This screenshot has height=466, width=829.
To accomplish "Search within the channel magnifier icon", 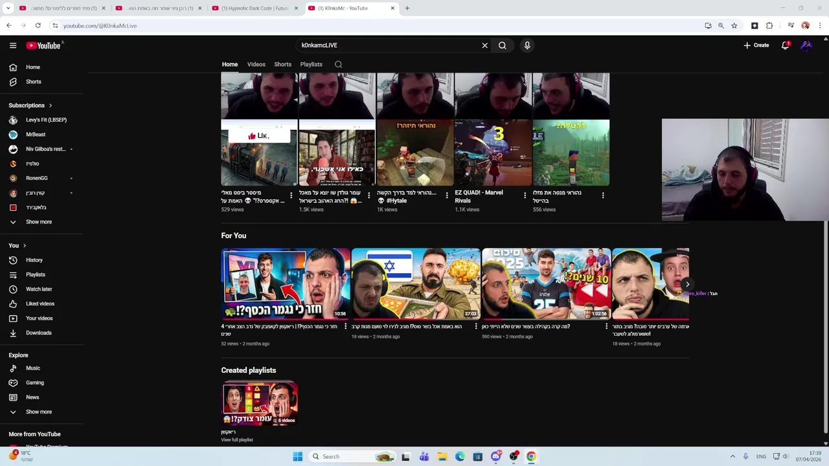I will 338,64.
